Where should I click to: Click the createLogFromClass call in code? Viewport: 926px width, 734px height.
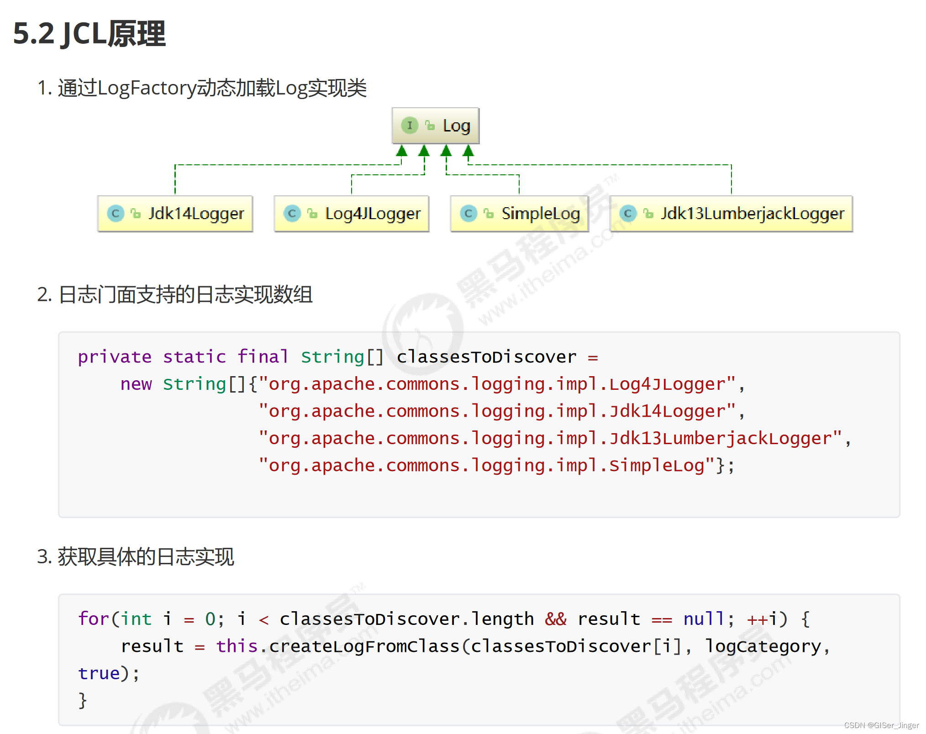(475, 646)
